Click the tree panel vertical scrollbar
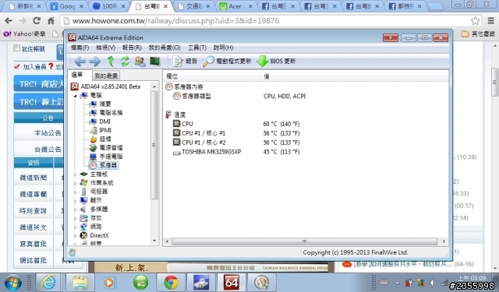Screen dimensions: 499x292 (154, 145)
